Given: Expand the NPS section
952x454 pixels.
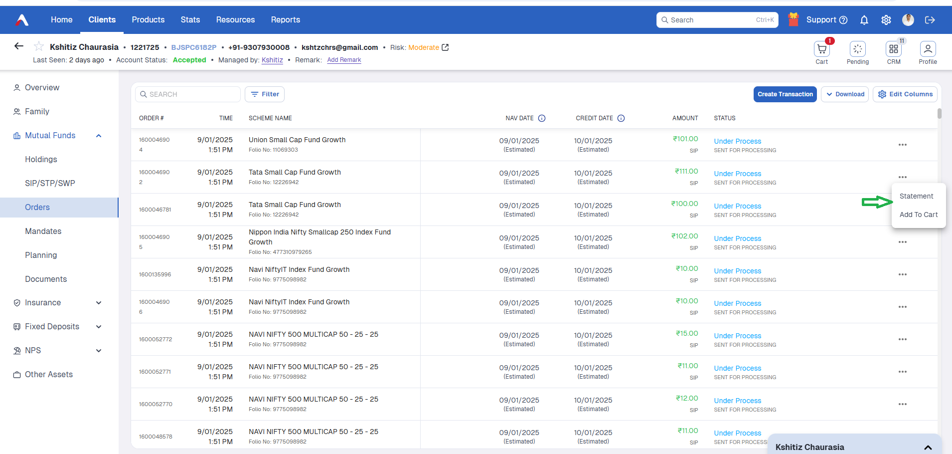Looking at the screenshot, I should (99, 351).
